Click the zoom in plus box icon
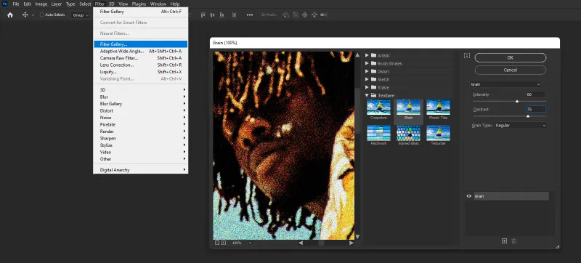581x263 pixels. pyautogui.click(x=224, y=243)
